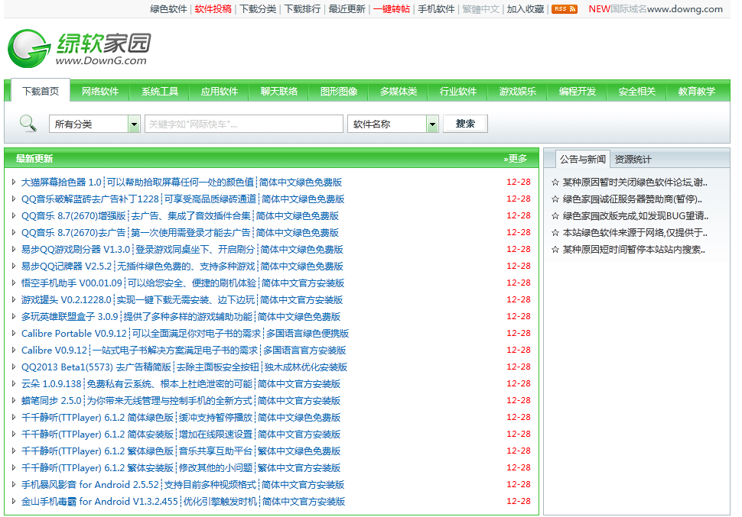Click the magnifying glass search icon
This screenshot has height=517, width=742.
click(28, 124)
